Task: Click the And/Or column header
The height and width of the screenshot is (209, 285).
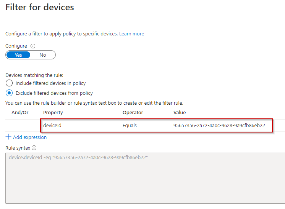Action: coord(20,113)
